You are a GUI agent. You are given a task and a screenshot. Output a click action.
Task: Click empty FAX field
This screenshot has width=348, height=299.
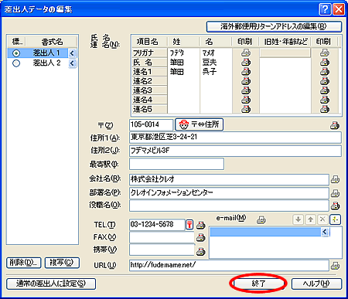162,237
